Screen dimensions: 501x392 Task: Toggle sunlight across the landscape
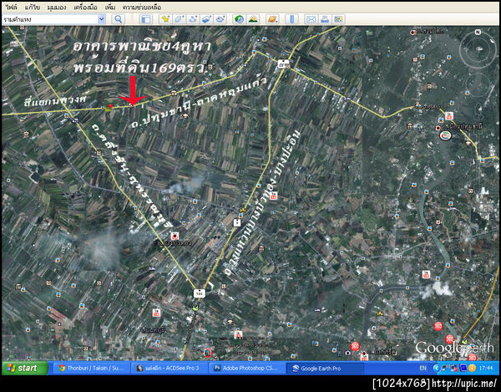[253, 19]
